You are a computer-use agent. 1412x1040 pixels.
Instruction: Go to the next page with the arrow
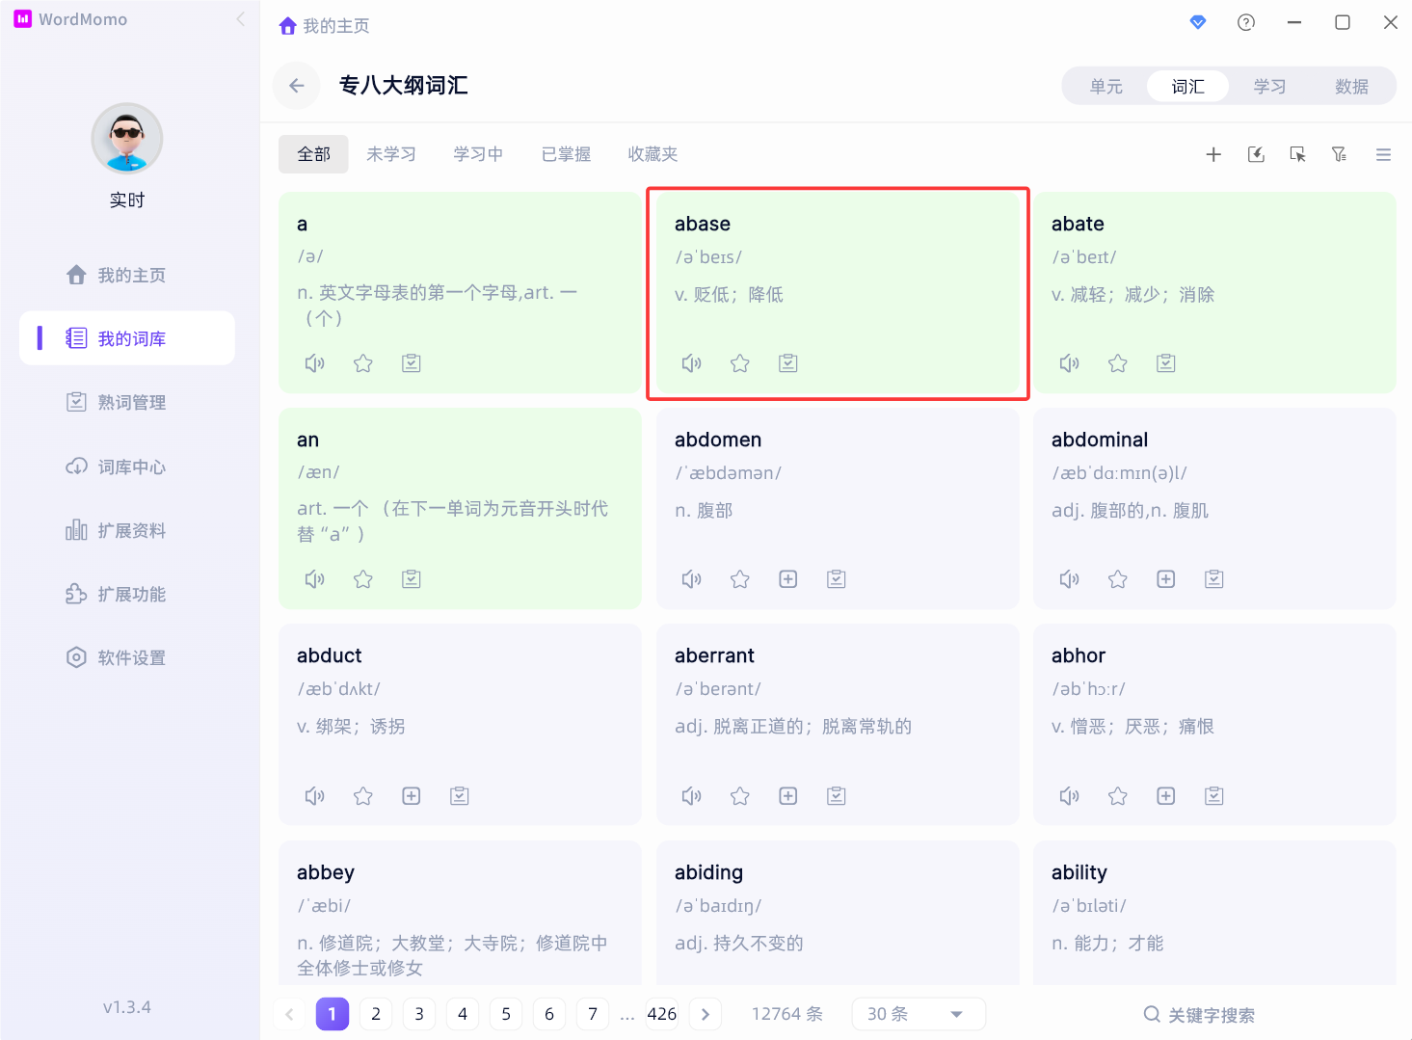(706, 1014)
